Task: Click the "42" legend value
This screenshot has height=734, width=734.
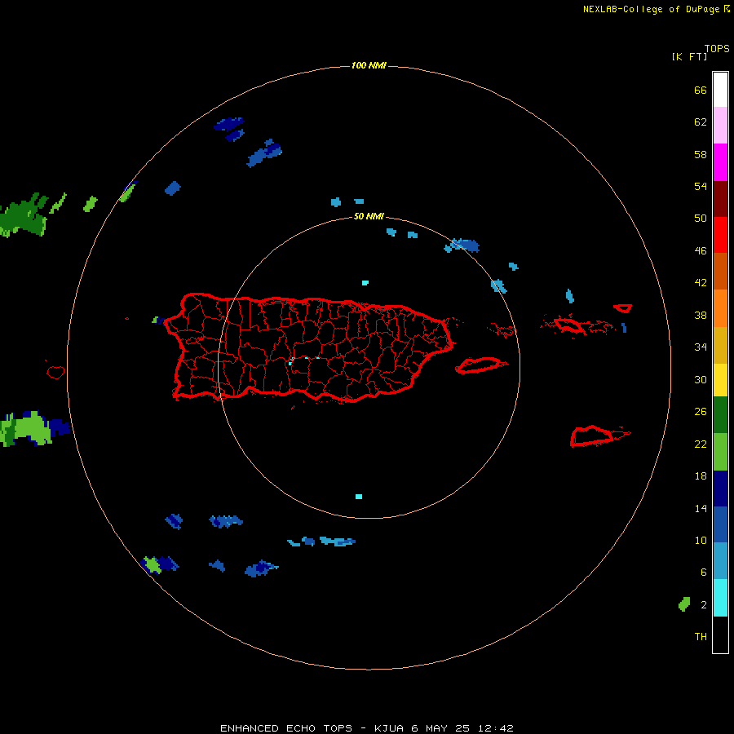Action: [x=701, y=283]
